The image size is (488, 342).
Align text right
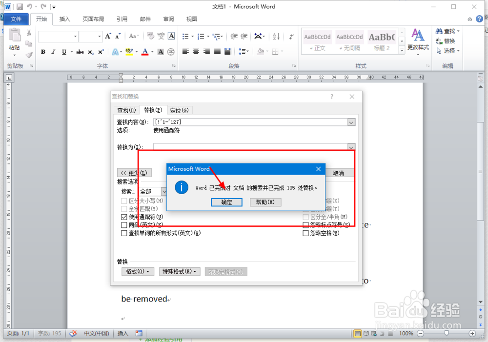(x=206, y=51)
